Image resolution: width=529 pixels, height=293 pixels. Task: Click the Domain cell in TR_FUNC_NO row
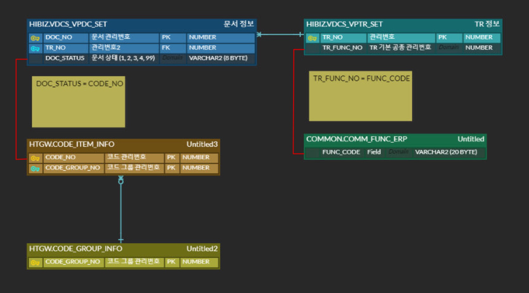pos(449,48)
